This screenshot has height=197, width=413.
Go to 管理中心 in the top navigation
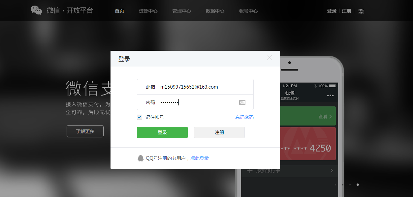pos(181,11)
